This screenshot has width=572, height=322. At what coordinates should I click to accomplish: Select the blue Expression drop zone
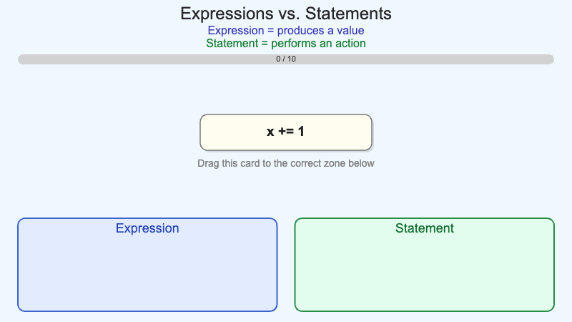pos(147,272)
